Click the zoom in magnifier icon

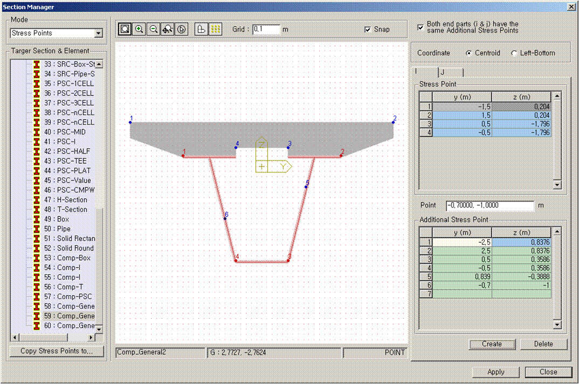coord(139,29)
